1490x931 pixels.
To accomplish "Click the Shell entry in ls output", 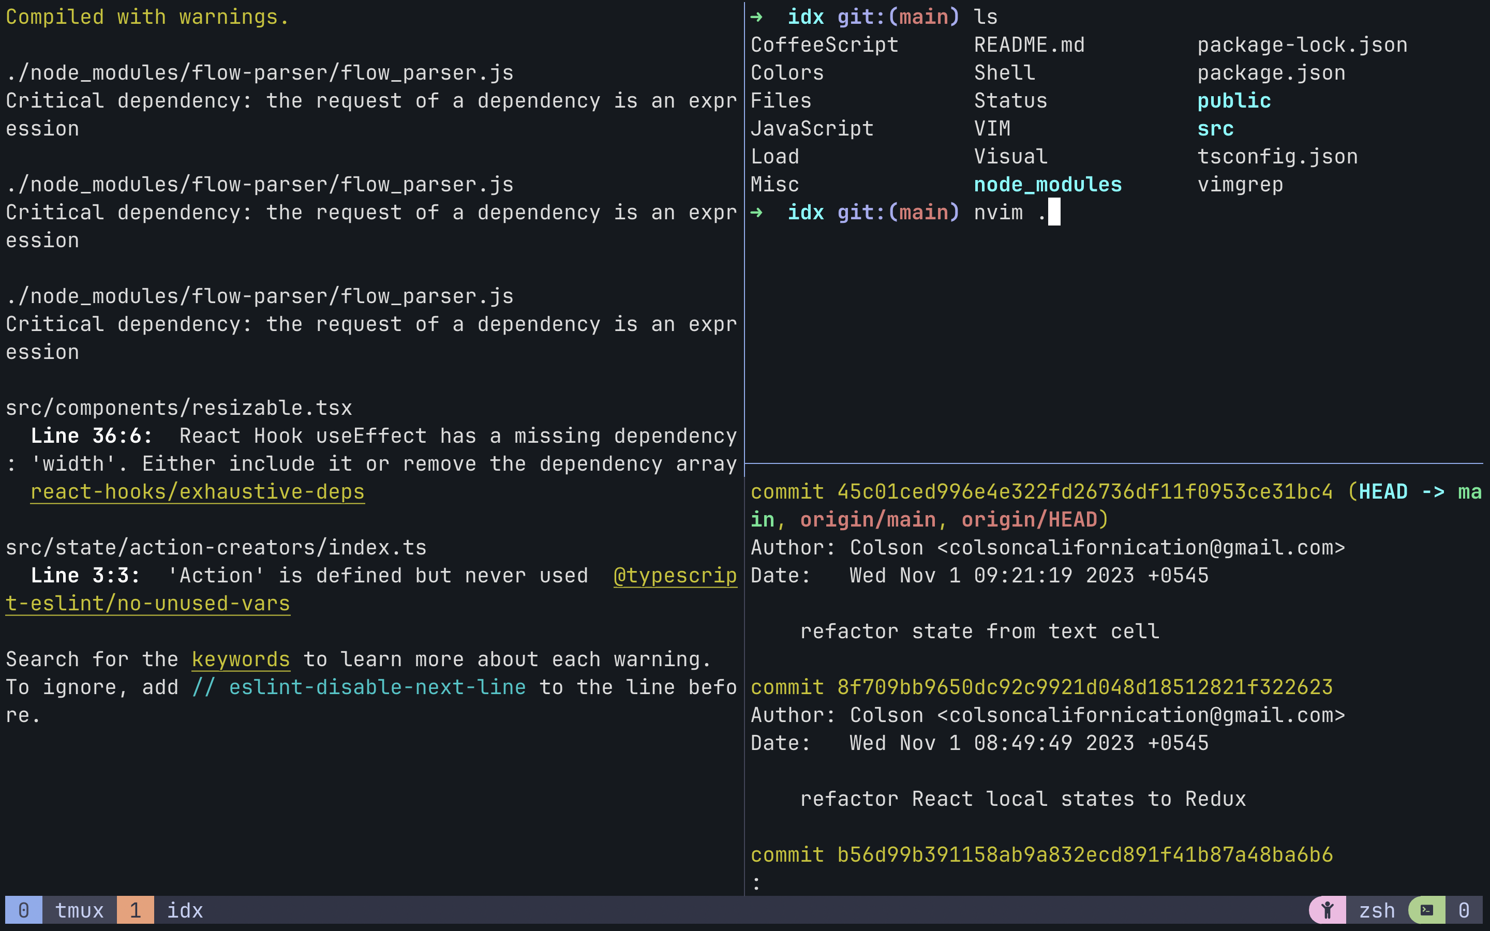I will [1004, 72].
